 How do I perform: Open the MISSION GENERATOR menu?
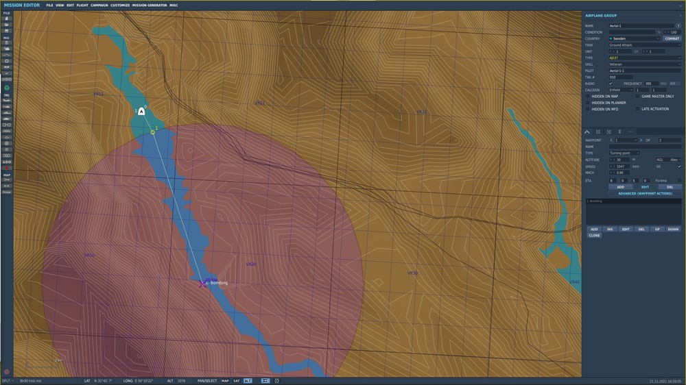pyautogui.click(x=150, y=5)
